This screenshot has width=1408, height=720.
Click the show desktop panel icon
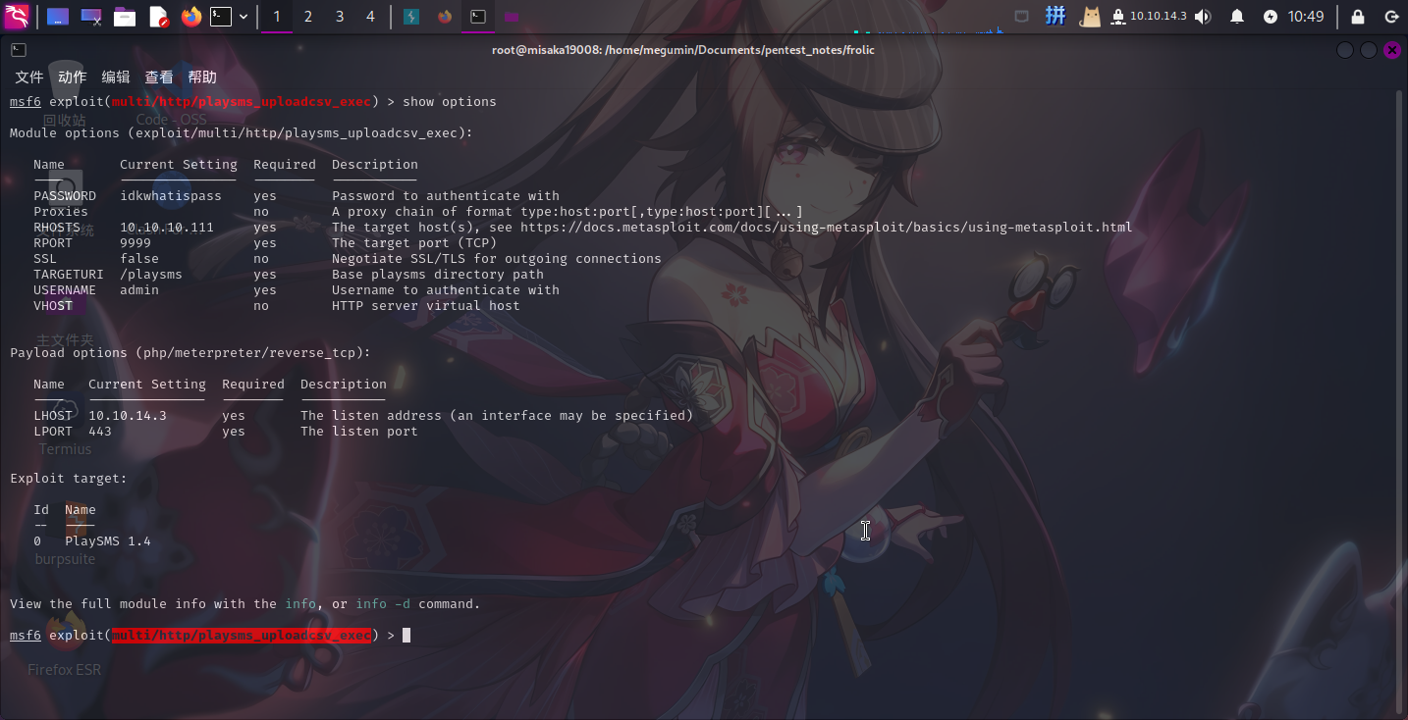point(58,17)
